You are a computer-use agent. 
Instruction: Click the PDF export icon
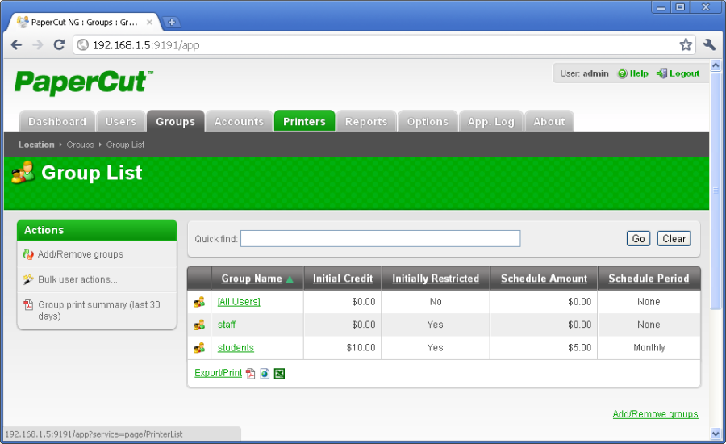click(251, 374)
